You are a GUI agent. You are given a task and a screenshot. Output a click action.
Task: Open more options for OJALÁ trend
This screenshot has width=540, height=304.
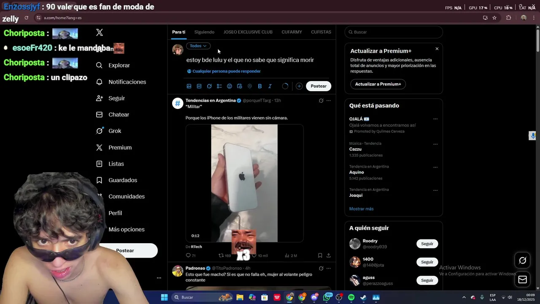click(x=435, y=119)
